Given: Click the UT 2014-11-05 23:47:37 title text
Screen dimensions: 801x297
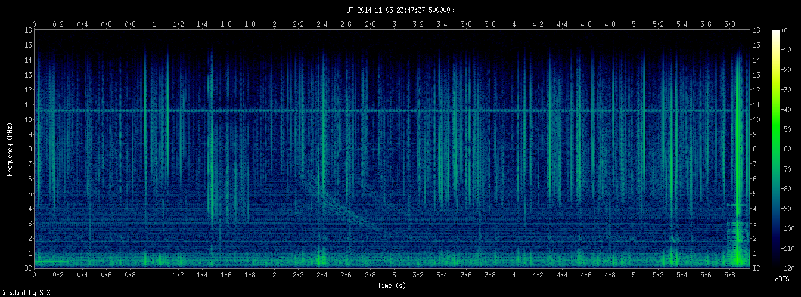Looking at the screenshot, I should (400, 10).
